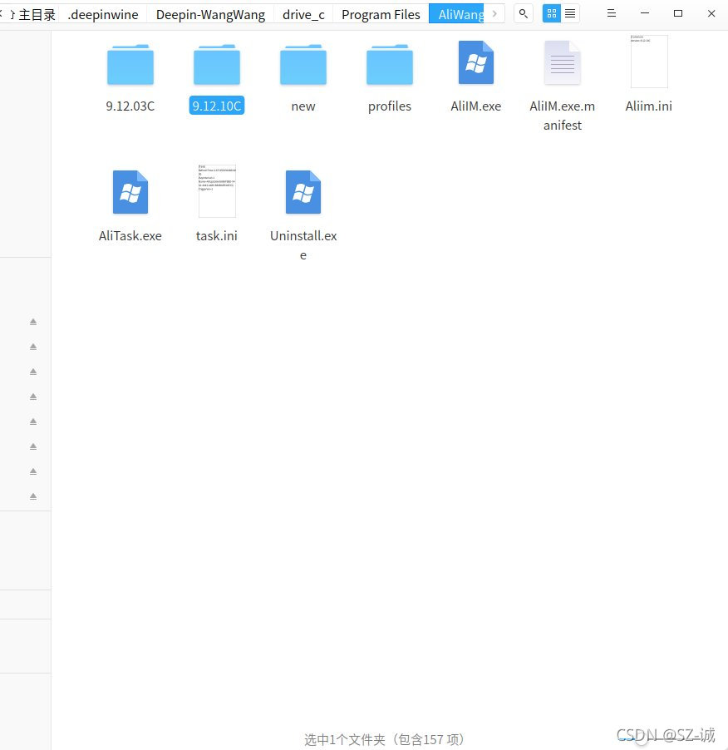Viewport: 728px width, 750px height.
Task: Click the left breadcrumb scroll arrow
Action: click(2, 13)
